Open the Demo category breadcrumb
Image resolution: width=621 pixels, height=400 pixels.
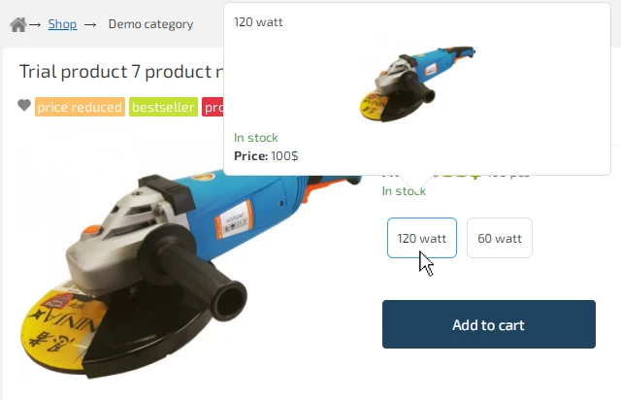pos(150,24)
